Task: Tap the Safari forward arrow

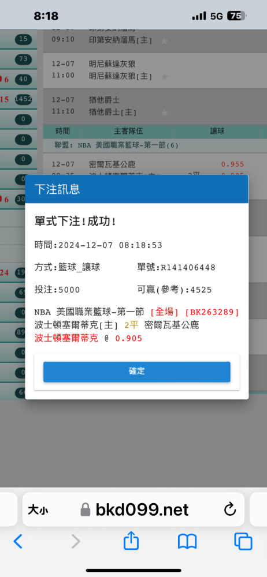Action: click(x=76, y=541)
